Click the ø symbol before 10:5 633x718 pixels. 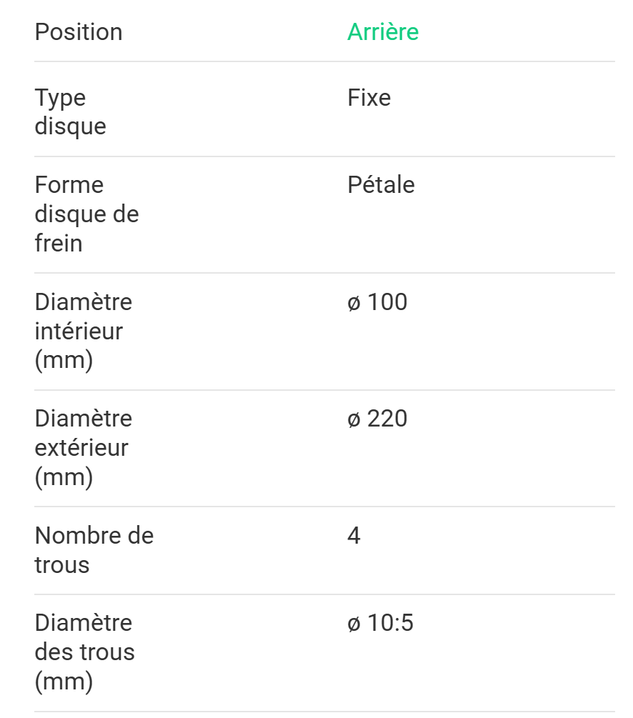354,624
